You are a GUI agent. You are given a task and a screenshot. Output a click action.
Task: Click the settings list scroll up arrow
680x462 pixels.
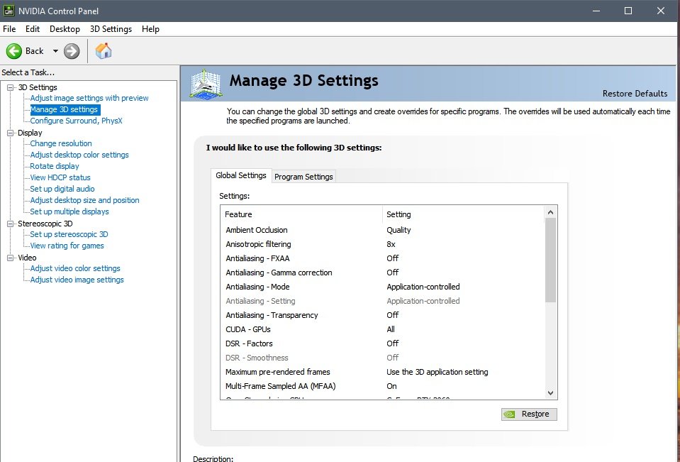(x=550, y=212)
